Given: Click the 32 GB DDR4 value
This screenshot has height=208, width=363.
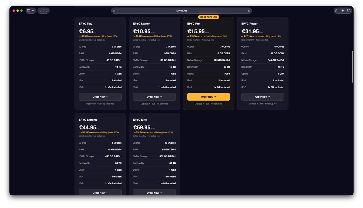Looking at the screenshot, I should coord(277,53).
